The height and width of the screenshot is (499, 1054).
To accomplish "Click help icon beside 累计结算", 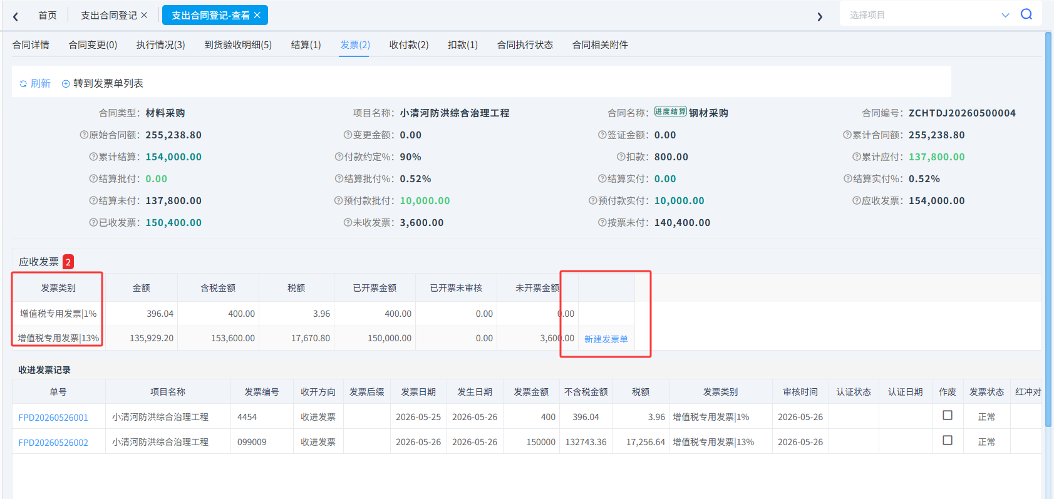I will tap(93, 157).
